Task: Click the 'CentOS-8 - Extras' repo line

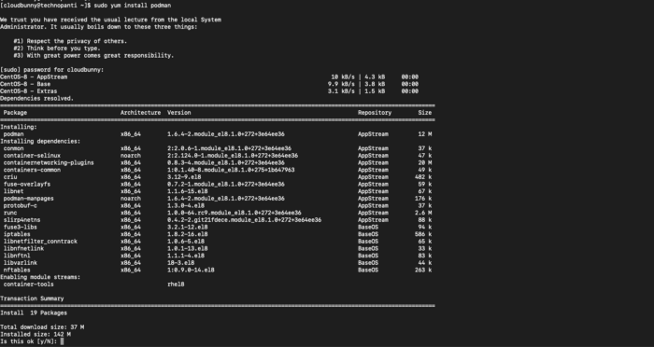Action: click(28, 91)
